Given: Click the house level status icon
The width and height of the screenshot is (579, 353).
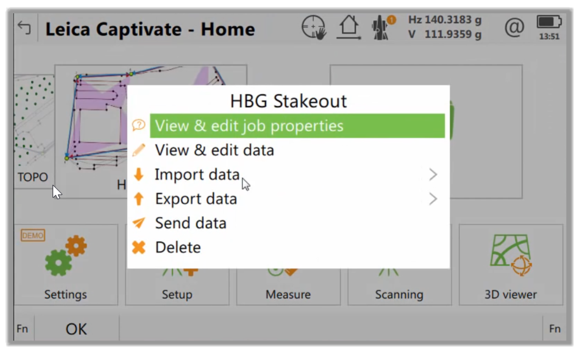Looking at the screenshot, I should 348,27.
